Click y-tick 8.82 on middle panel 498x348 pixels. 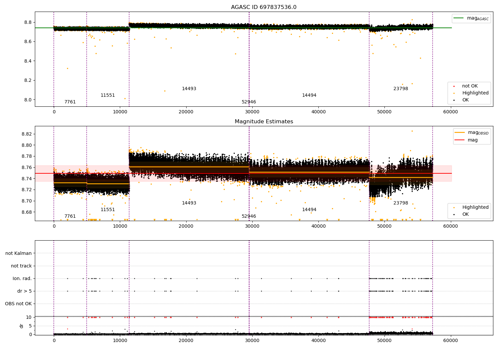coord(27,134)
